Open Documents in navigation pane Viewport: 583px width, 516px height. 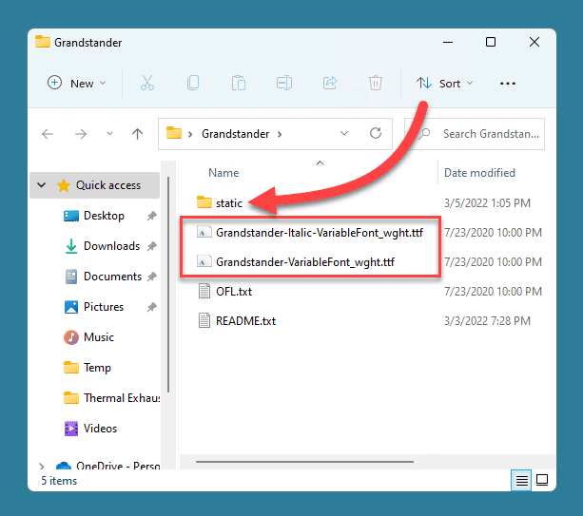coord(112,277)
